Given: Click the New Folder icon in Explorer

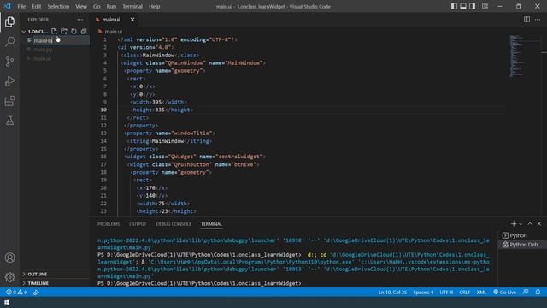Looking at the screenshot, I should tap(64, 31).
